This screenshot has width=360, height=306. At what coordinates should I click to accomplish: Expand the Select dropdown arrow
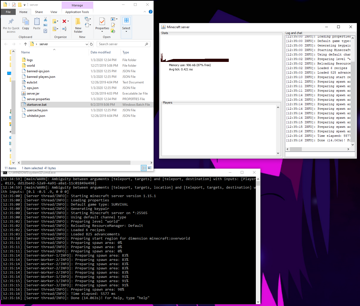click(126, 32)
